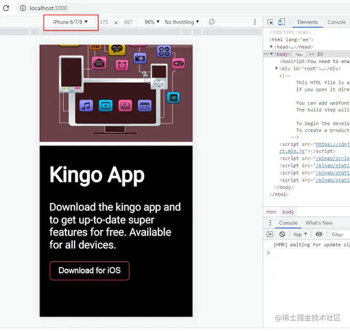Image resolution: width=350 pixels, height=331 pixels.
Task: Open the 96% zoom dropdown
Action: point(152,22)
